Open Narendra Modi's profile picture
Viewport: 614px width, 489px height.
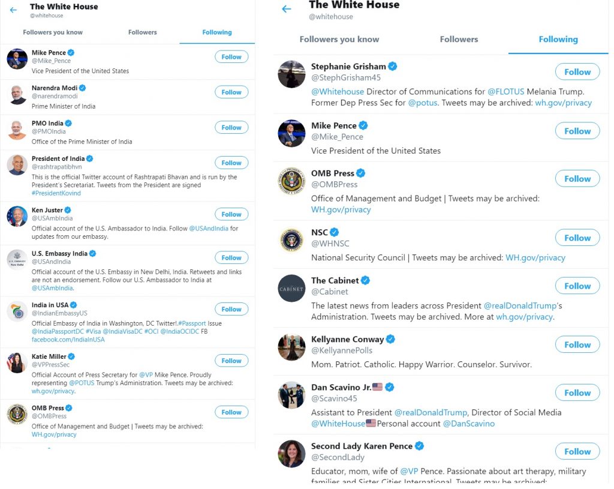tap(17, 94)
